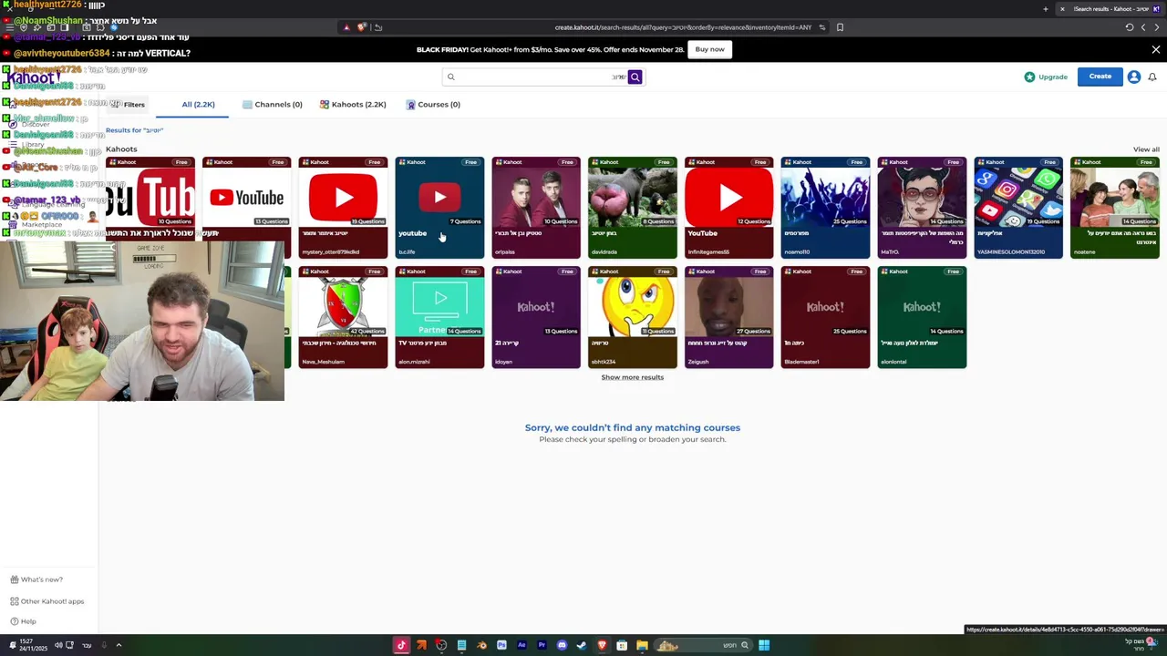This screenshot has width=1167, height=656.
Task: Open the Filters panel
Action: [x=129, y=105]
